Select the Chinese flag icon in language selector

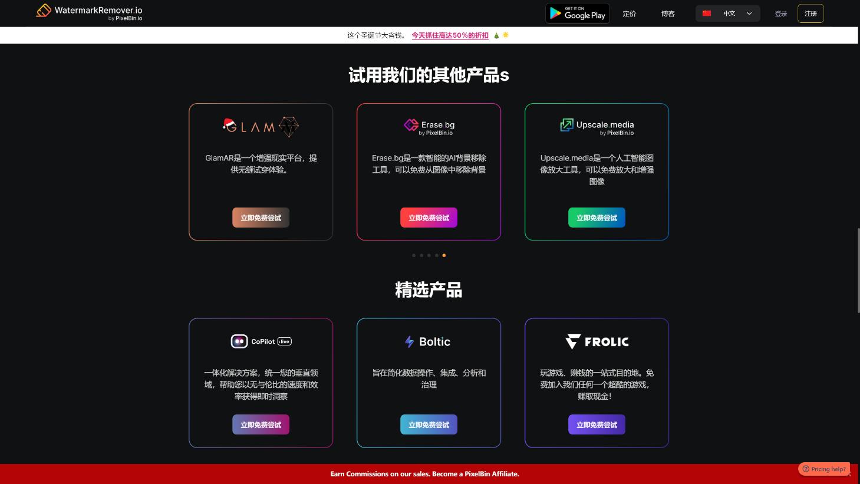pos(707,14)
